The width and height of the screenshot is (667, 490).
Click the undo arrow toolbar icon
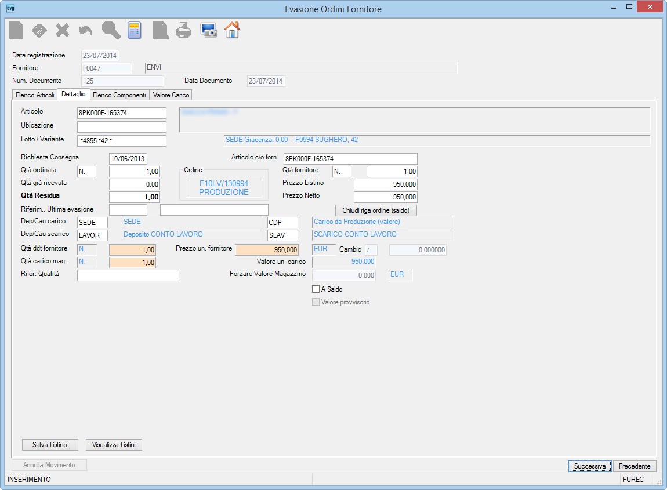[85, 30]
